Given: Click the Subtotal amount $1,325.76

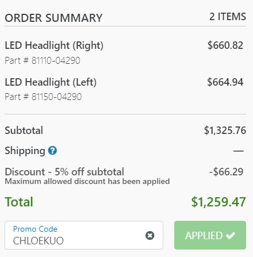Looking at the screenshot, I should (x=225, y=131).
